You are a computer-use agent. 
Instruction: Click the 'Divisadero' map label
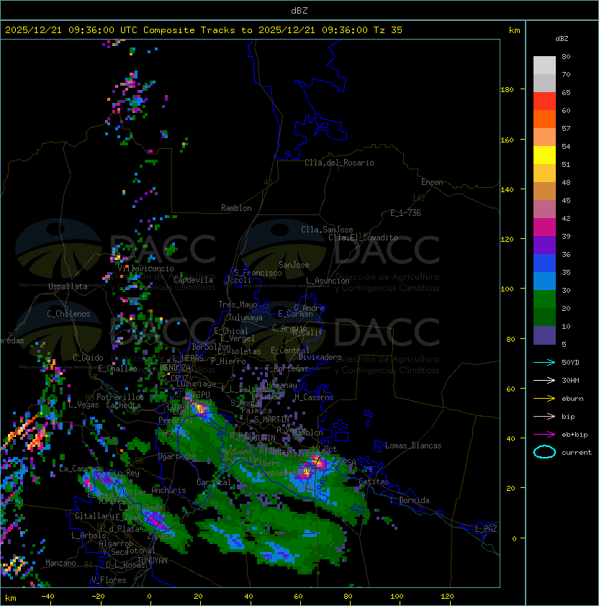(320, 357)
